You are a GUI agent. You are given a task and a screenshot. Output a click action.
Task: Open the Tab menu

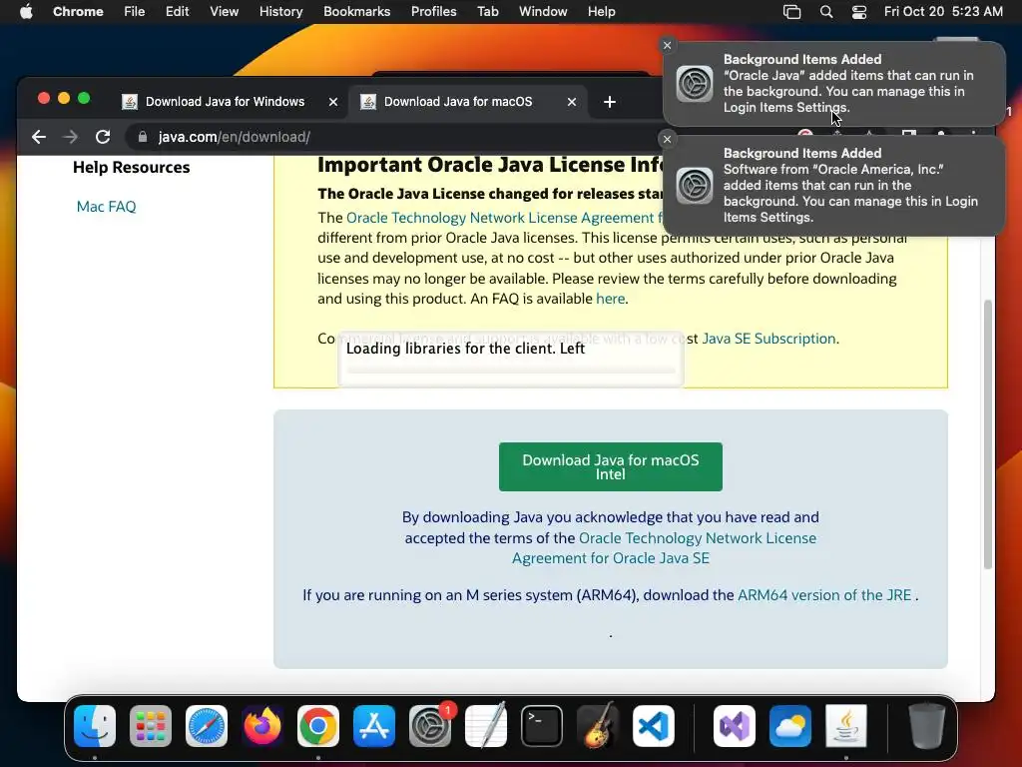487,12
